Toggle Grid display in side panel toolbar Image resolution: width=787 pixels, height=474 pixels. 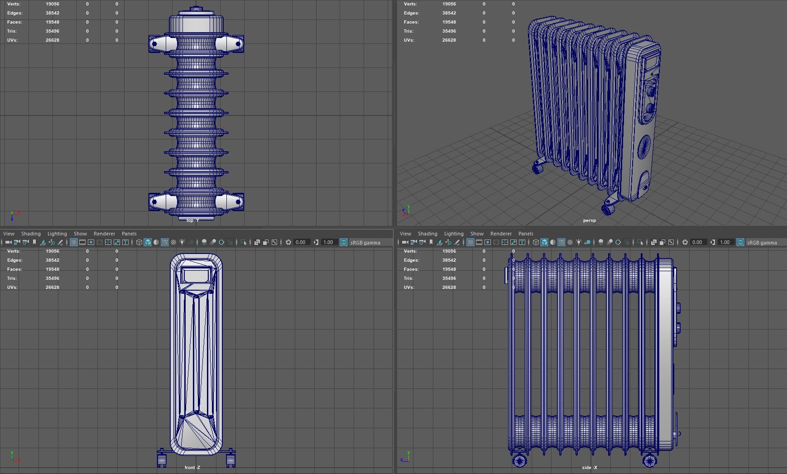pos(470,242)
